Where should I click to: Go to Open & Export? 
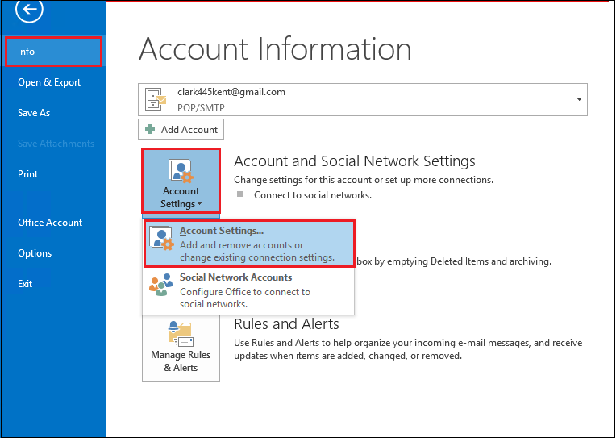49,82
